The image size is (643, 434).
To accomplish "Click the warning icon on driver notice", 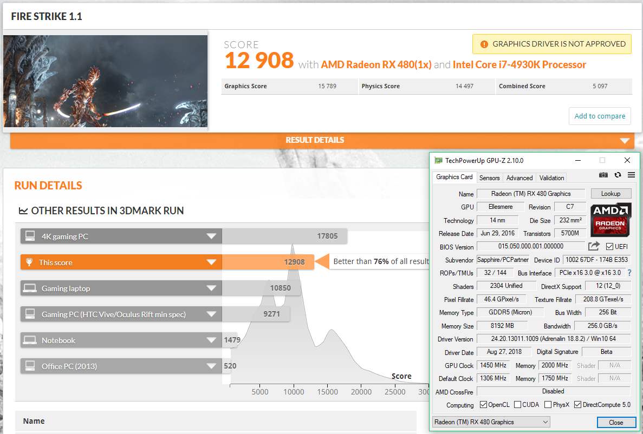I will 484,44.
